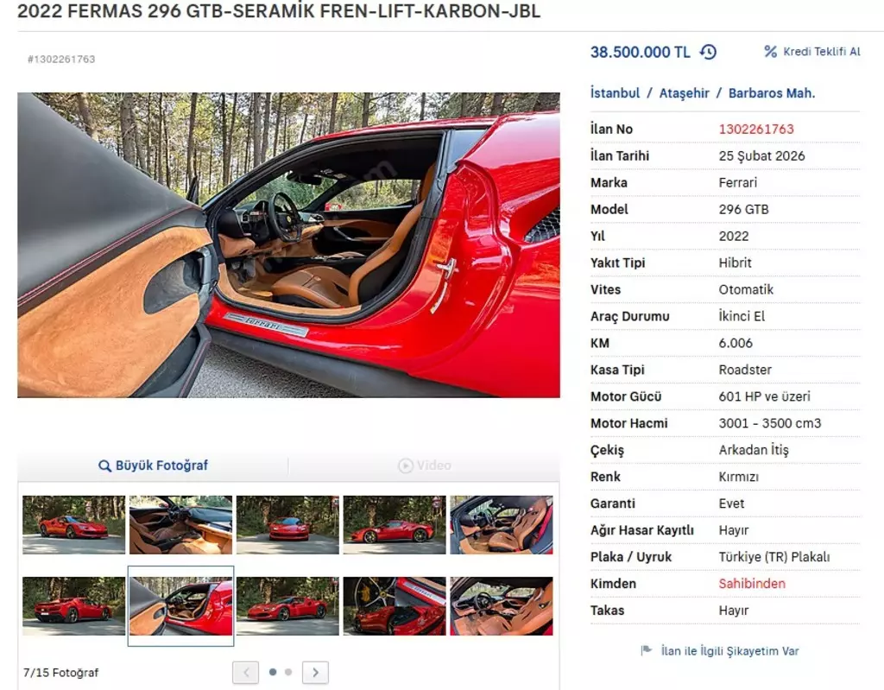Select the last thumbnail showing tan seats
The width and height of the screenshot is (884, 690).
[x=502, y=606]
